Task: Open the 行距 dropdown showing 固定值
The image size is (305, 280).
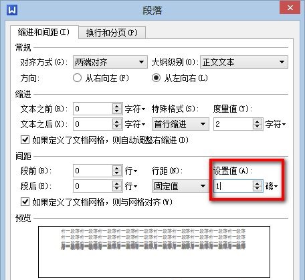Action: click(x=181, y=186)
